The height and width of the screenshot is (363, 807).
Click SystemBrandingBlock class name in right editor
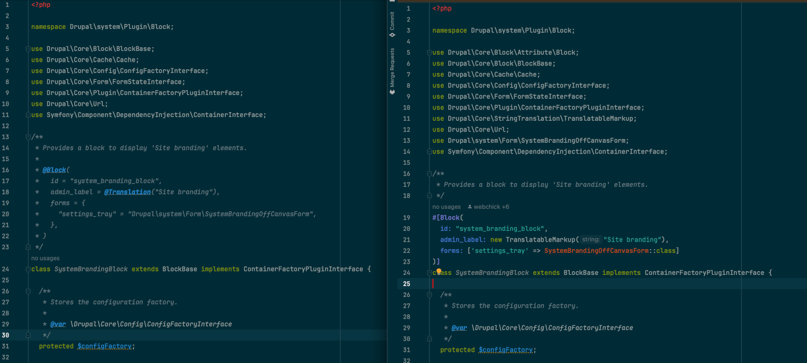tap(492, 273)
